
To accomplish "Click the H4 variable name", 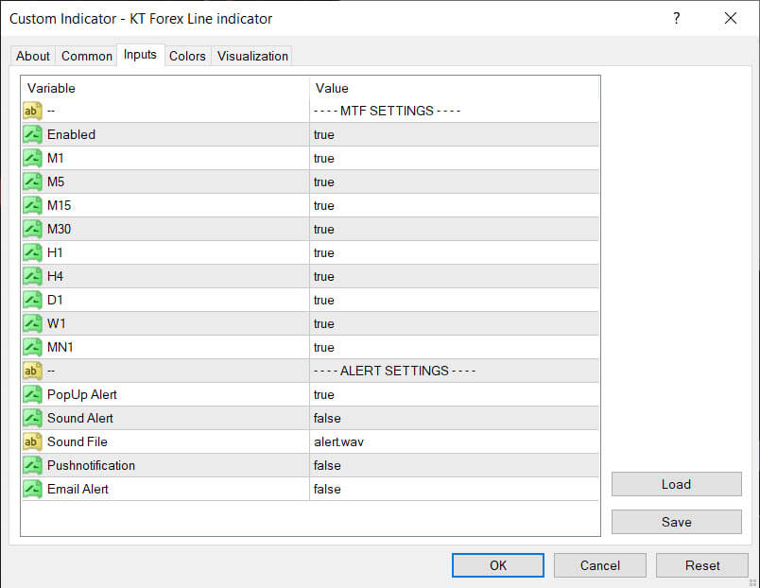I will coord(55,276).
